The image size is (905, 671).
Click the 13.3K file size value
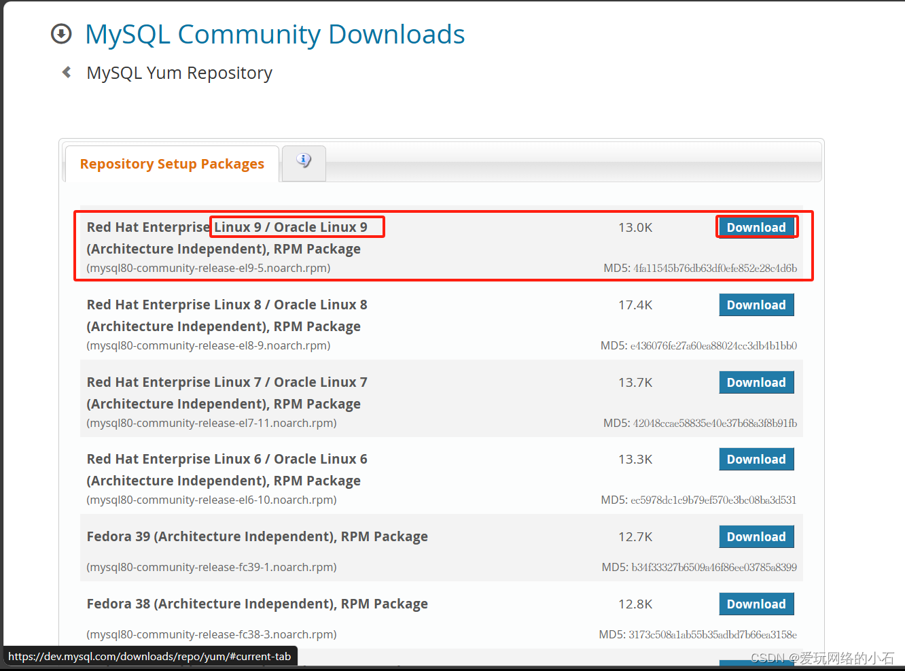pos(635,460)
